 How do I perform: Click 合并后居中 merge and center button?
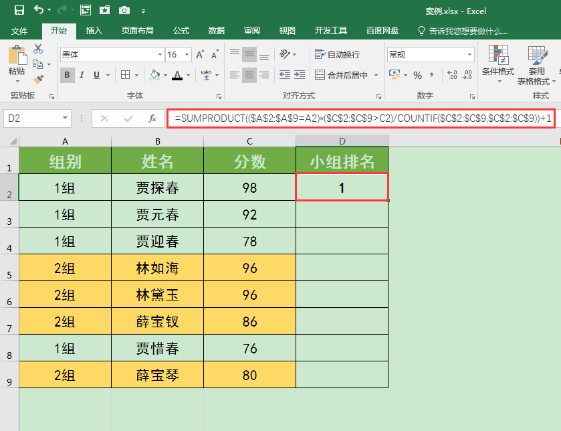click(341, 75)
